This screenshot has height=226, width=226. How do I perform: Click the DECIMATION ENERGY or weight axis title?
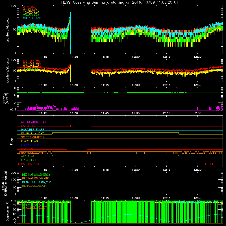click(x=4, y=183)
